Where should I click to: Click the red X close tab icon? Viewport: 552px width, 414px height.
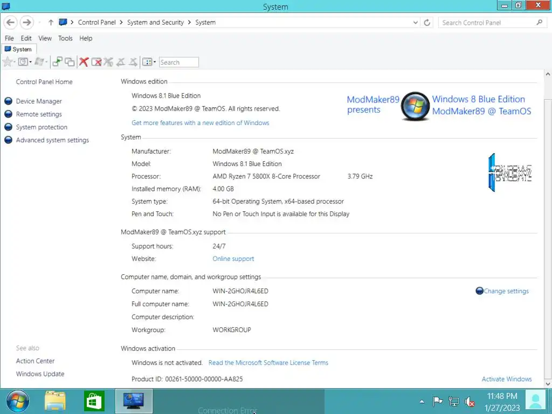(x=84, y=62)
